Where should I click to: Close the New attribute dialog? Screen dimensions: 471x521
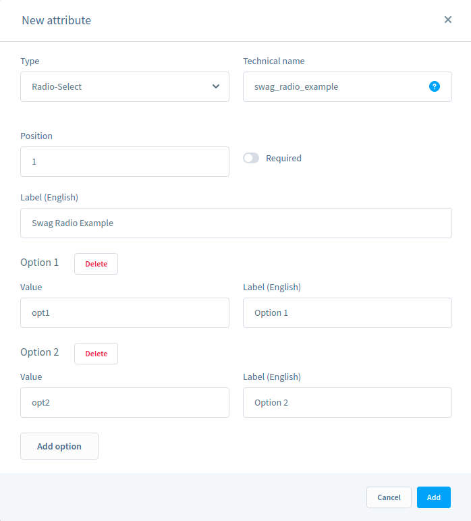[448, 20]
